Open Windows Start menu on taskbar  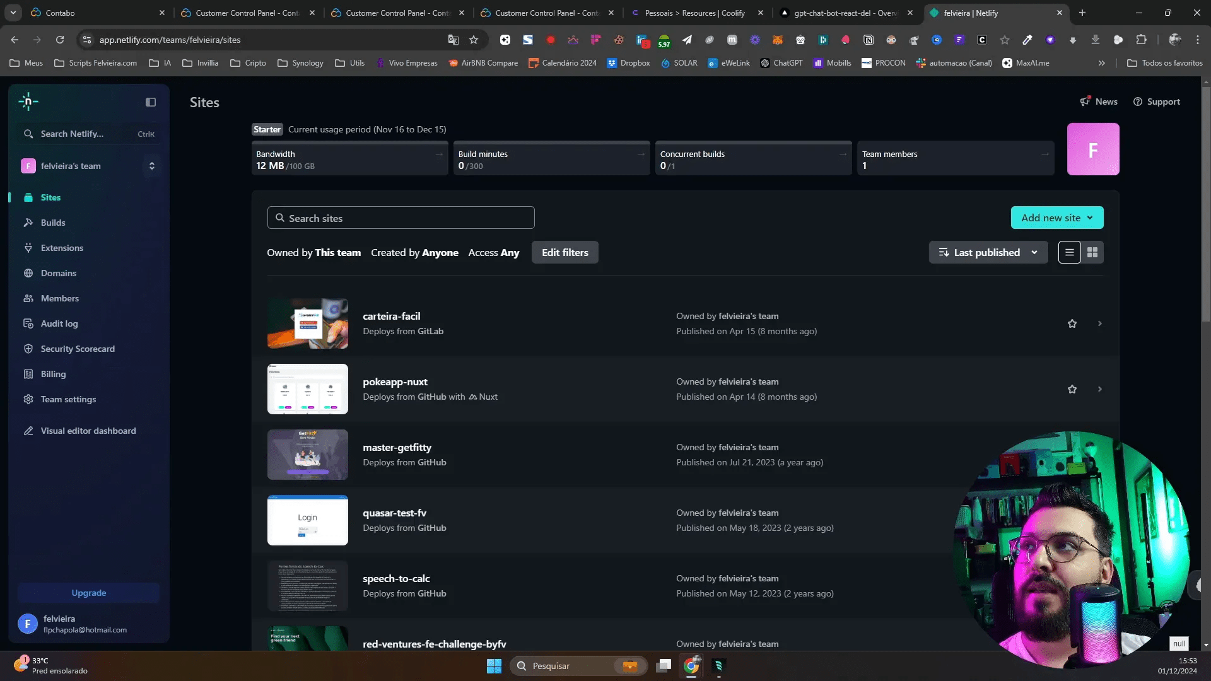(x=494, y=666)
